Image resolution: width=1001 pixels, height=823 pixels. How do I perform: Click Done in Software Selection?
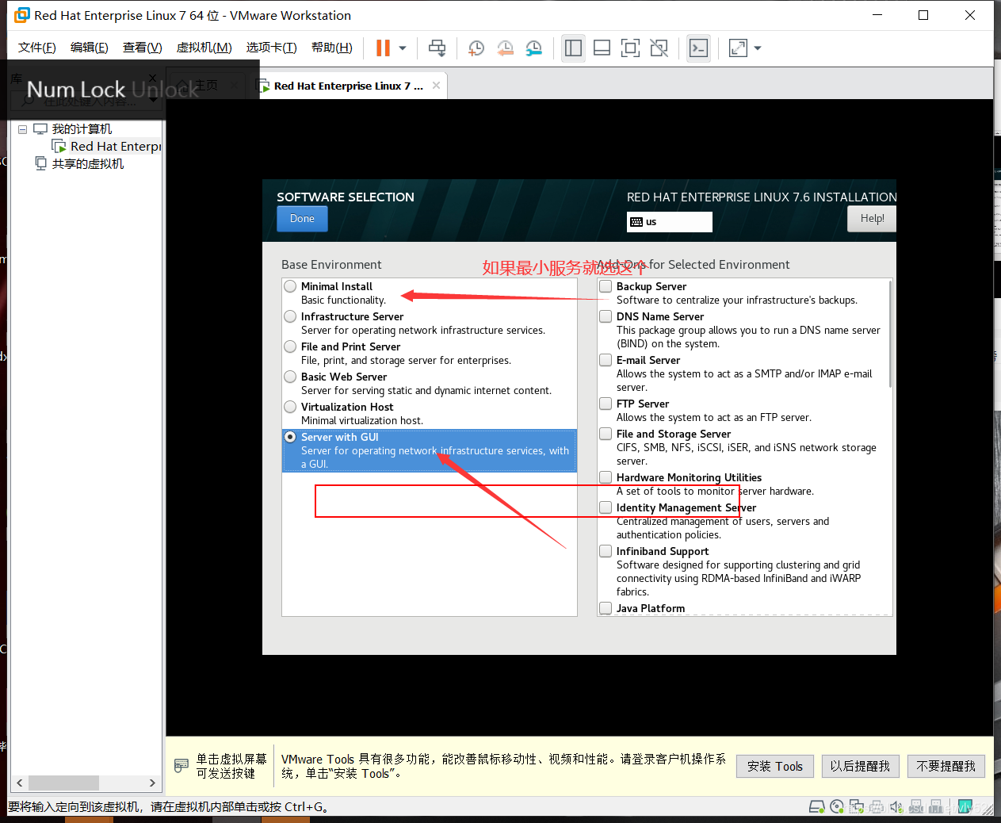coord(302,219)
